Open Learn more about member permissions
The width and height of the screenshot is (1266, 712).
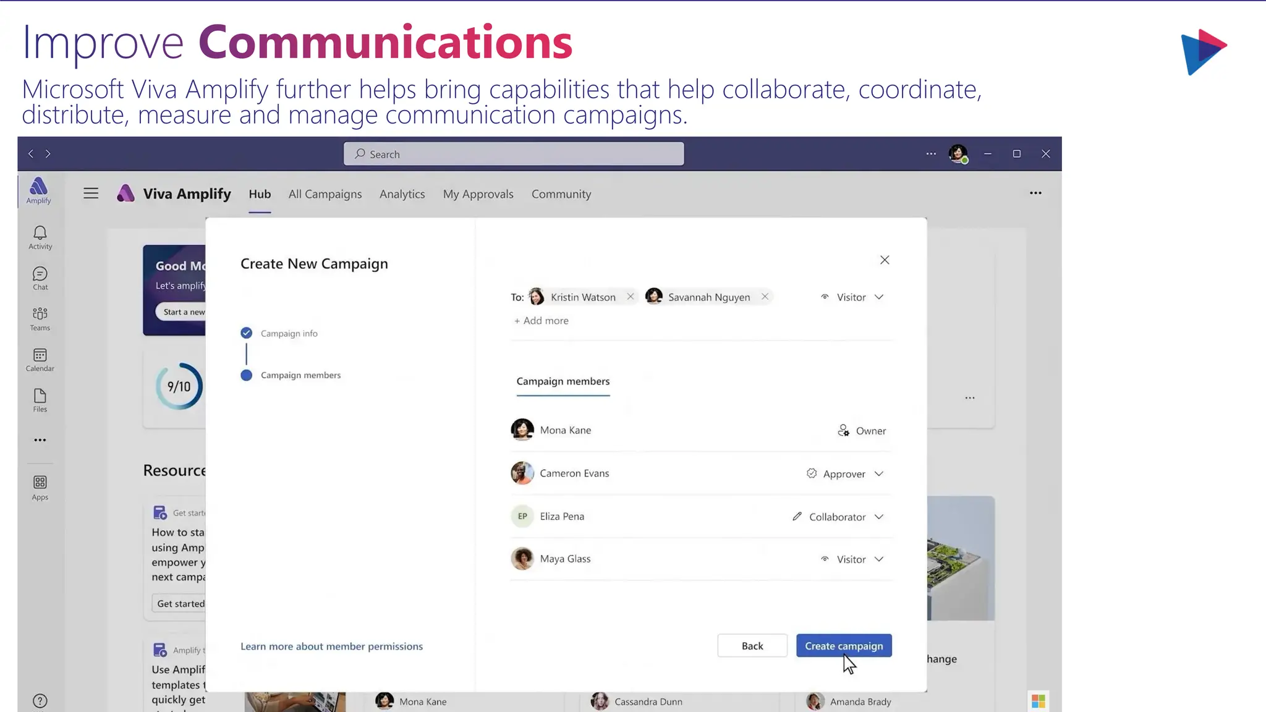tap(332, 646)
